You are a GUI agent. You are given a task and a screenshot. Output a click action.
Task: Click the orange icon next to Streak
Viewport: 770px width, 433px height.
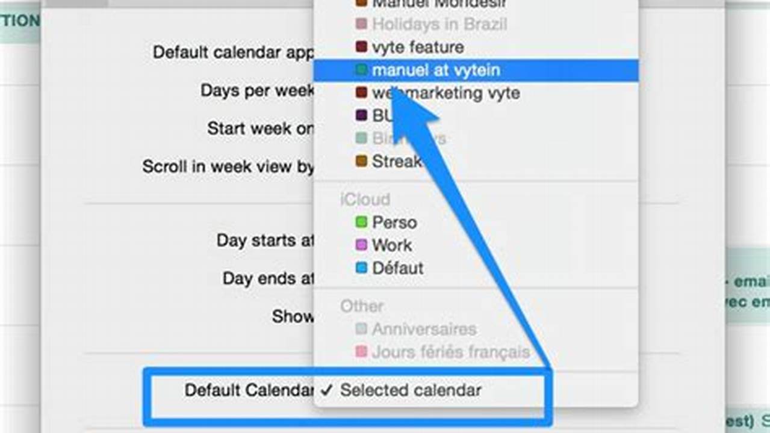point(361,161)
